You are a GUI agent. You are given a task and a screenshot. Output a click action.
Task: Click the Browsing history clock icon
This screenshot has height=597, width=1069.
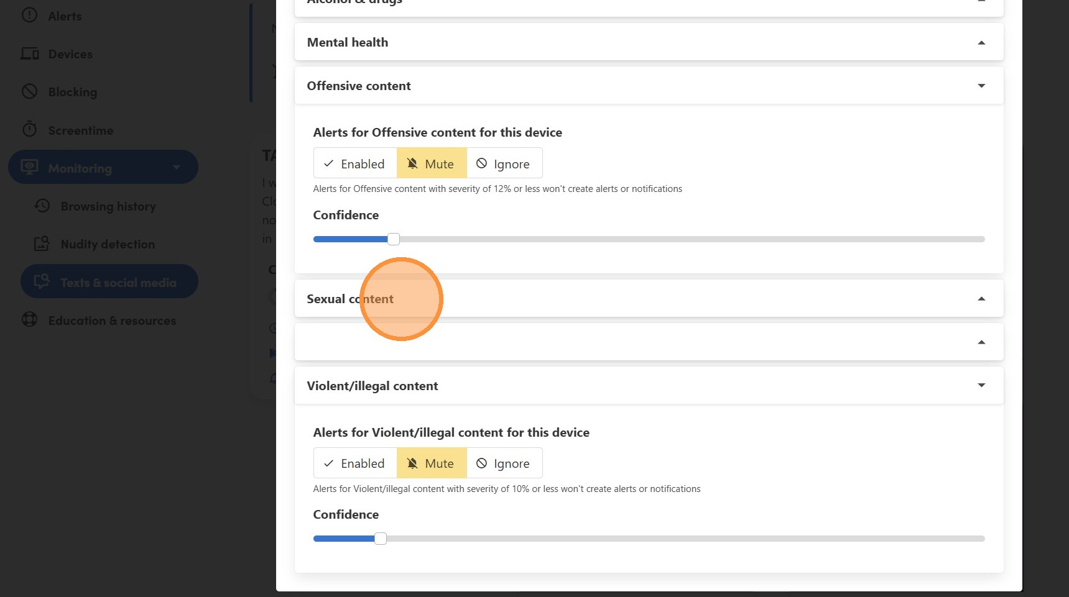click(42, 206)
